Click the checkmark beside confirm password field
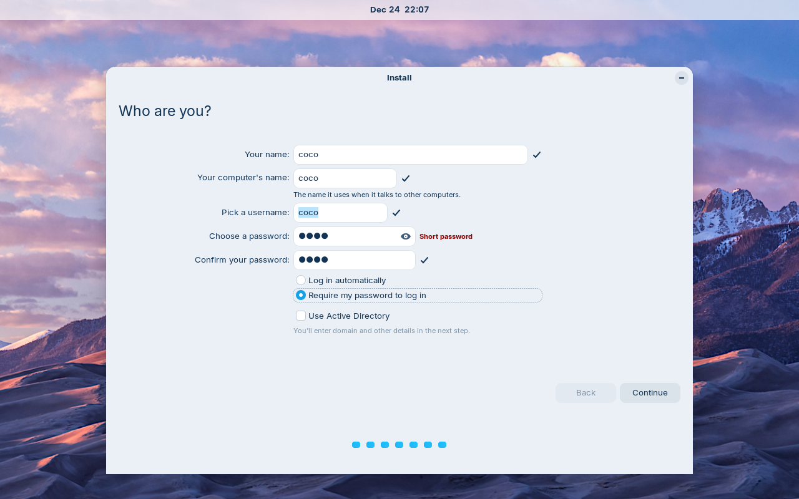This screenshot has height=499, width=799. tap(424, 260)
